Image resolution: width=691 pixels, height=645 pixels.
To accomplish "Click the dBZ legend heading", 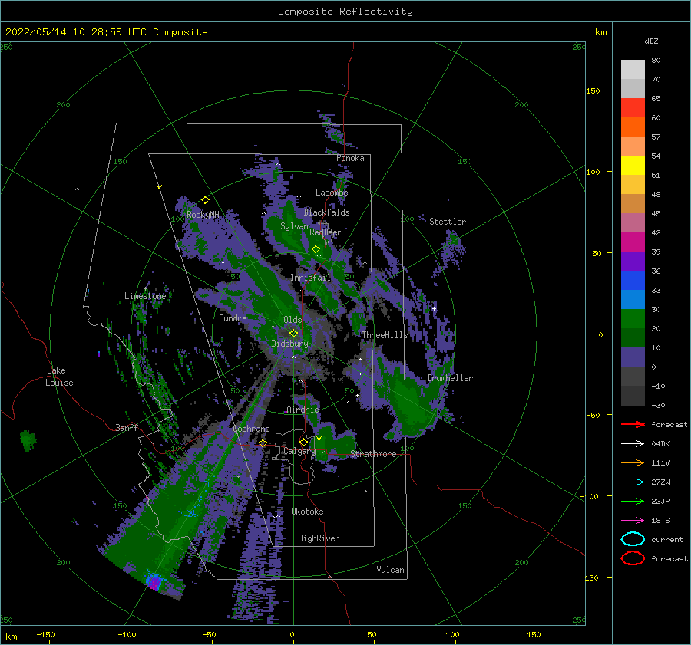I will pos(651,41).
